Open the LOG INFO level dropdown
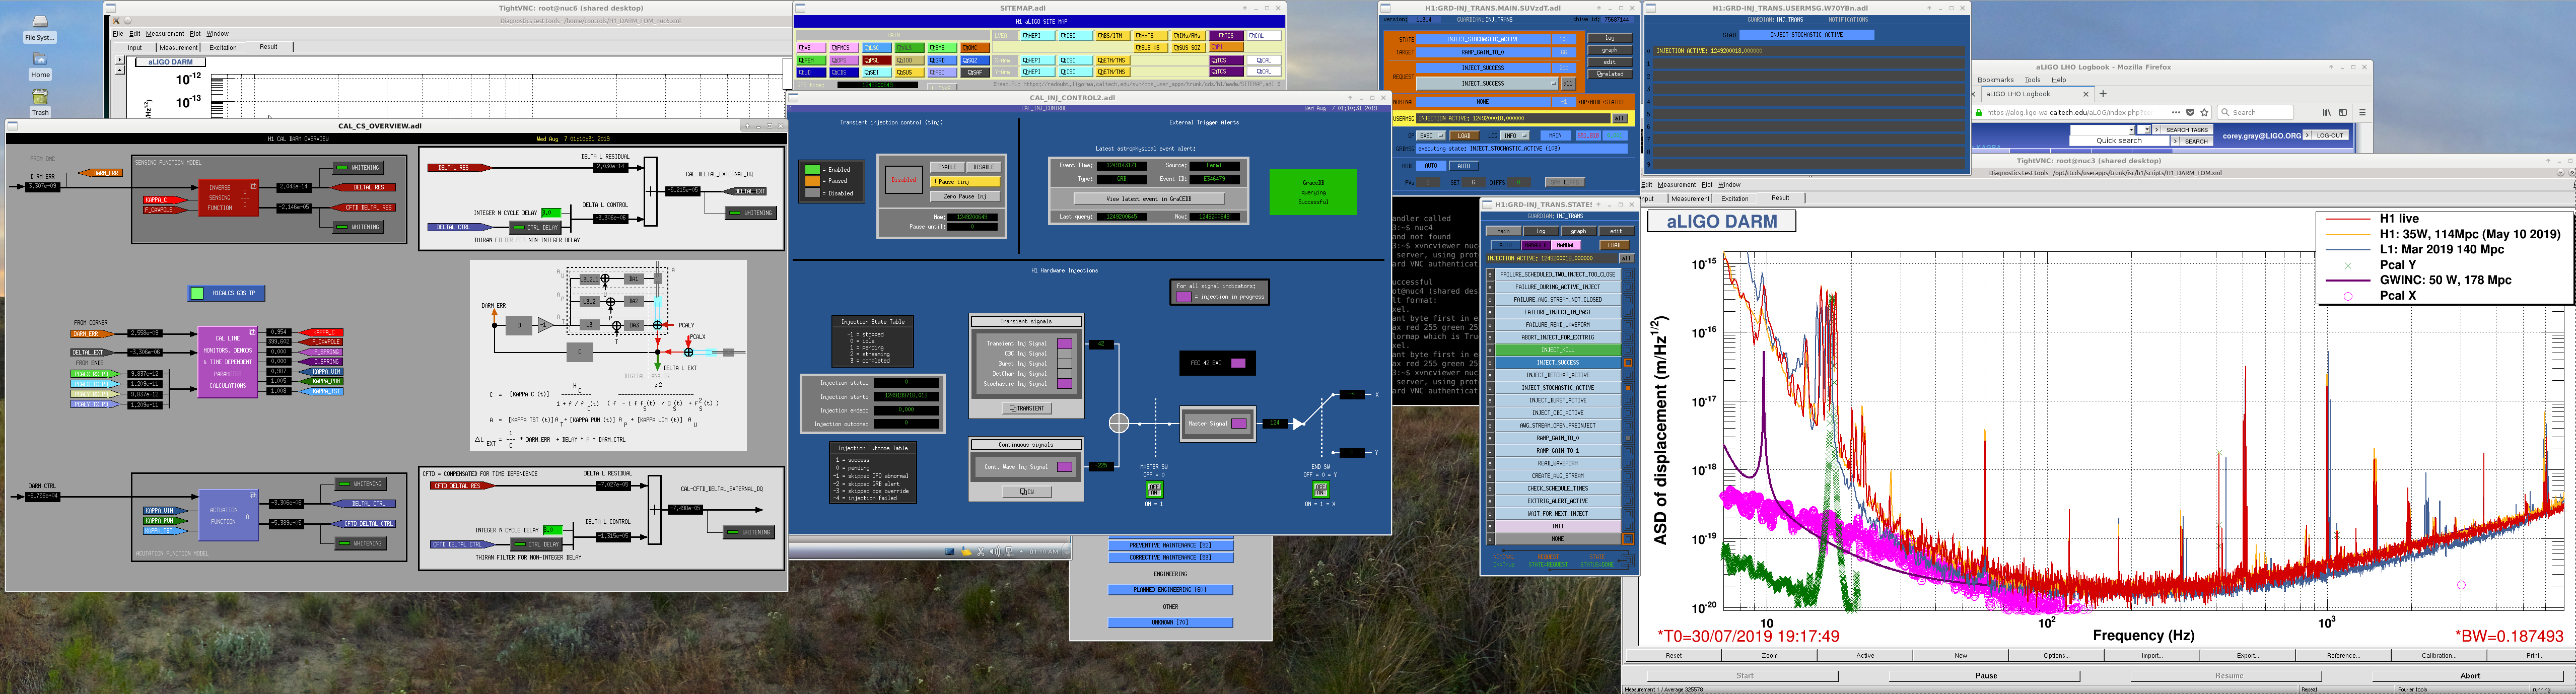Screen dimensions: 2576x694 [1515, 136]
